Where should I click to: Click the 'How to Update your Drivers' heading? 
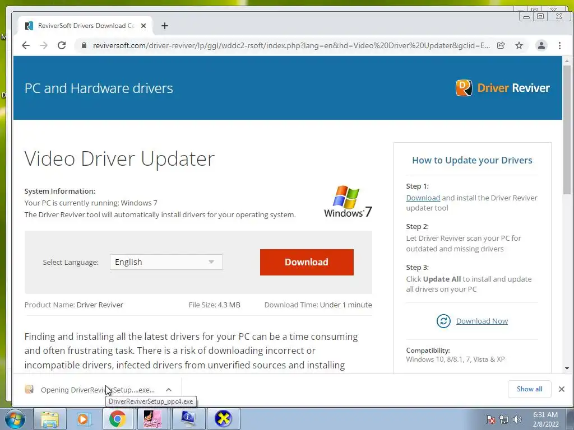point(472,160)
